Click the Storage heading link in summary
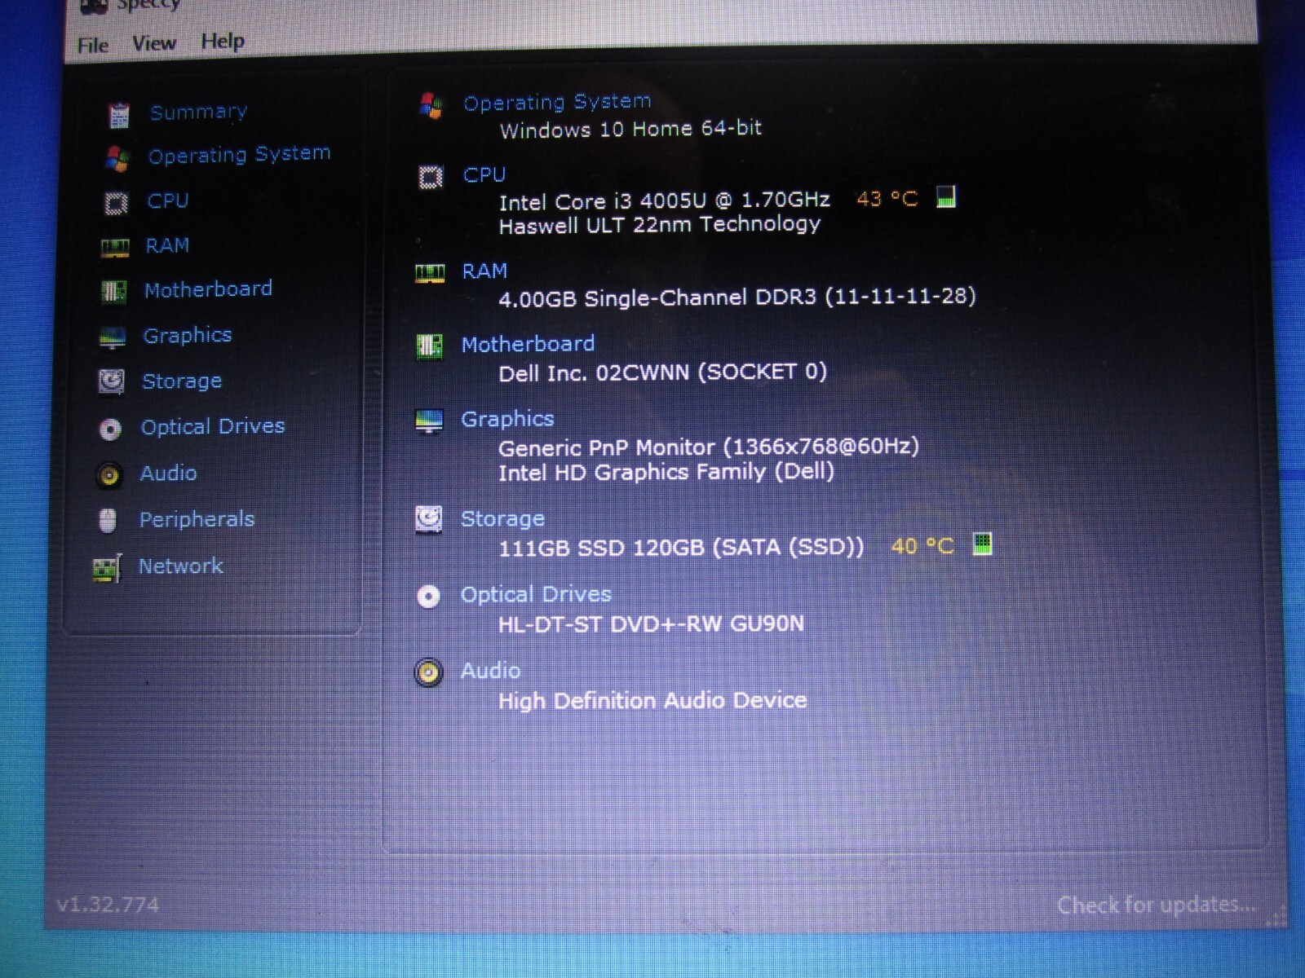Image resolution: width=1305 pixels, height=978 pixels. coord(502,518)
